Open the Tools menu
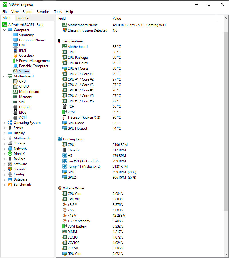The image size is (229, 258). click(x=58, y=12)
